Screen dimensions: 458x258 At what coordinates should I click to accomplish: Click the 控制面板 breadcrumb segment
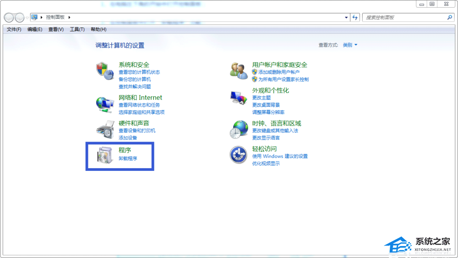click(55, 17)
